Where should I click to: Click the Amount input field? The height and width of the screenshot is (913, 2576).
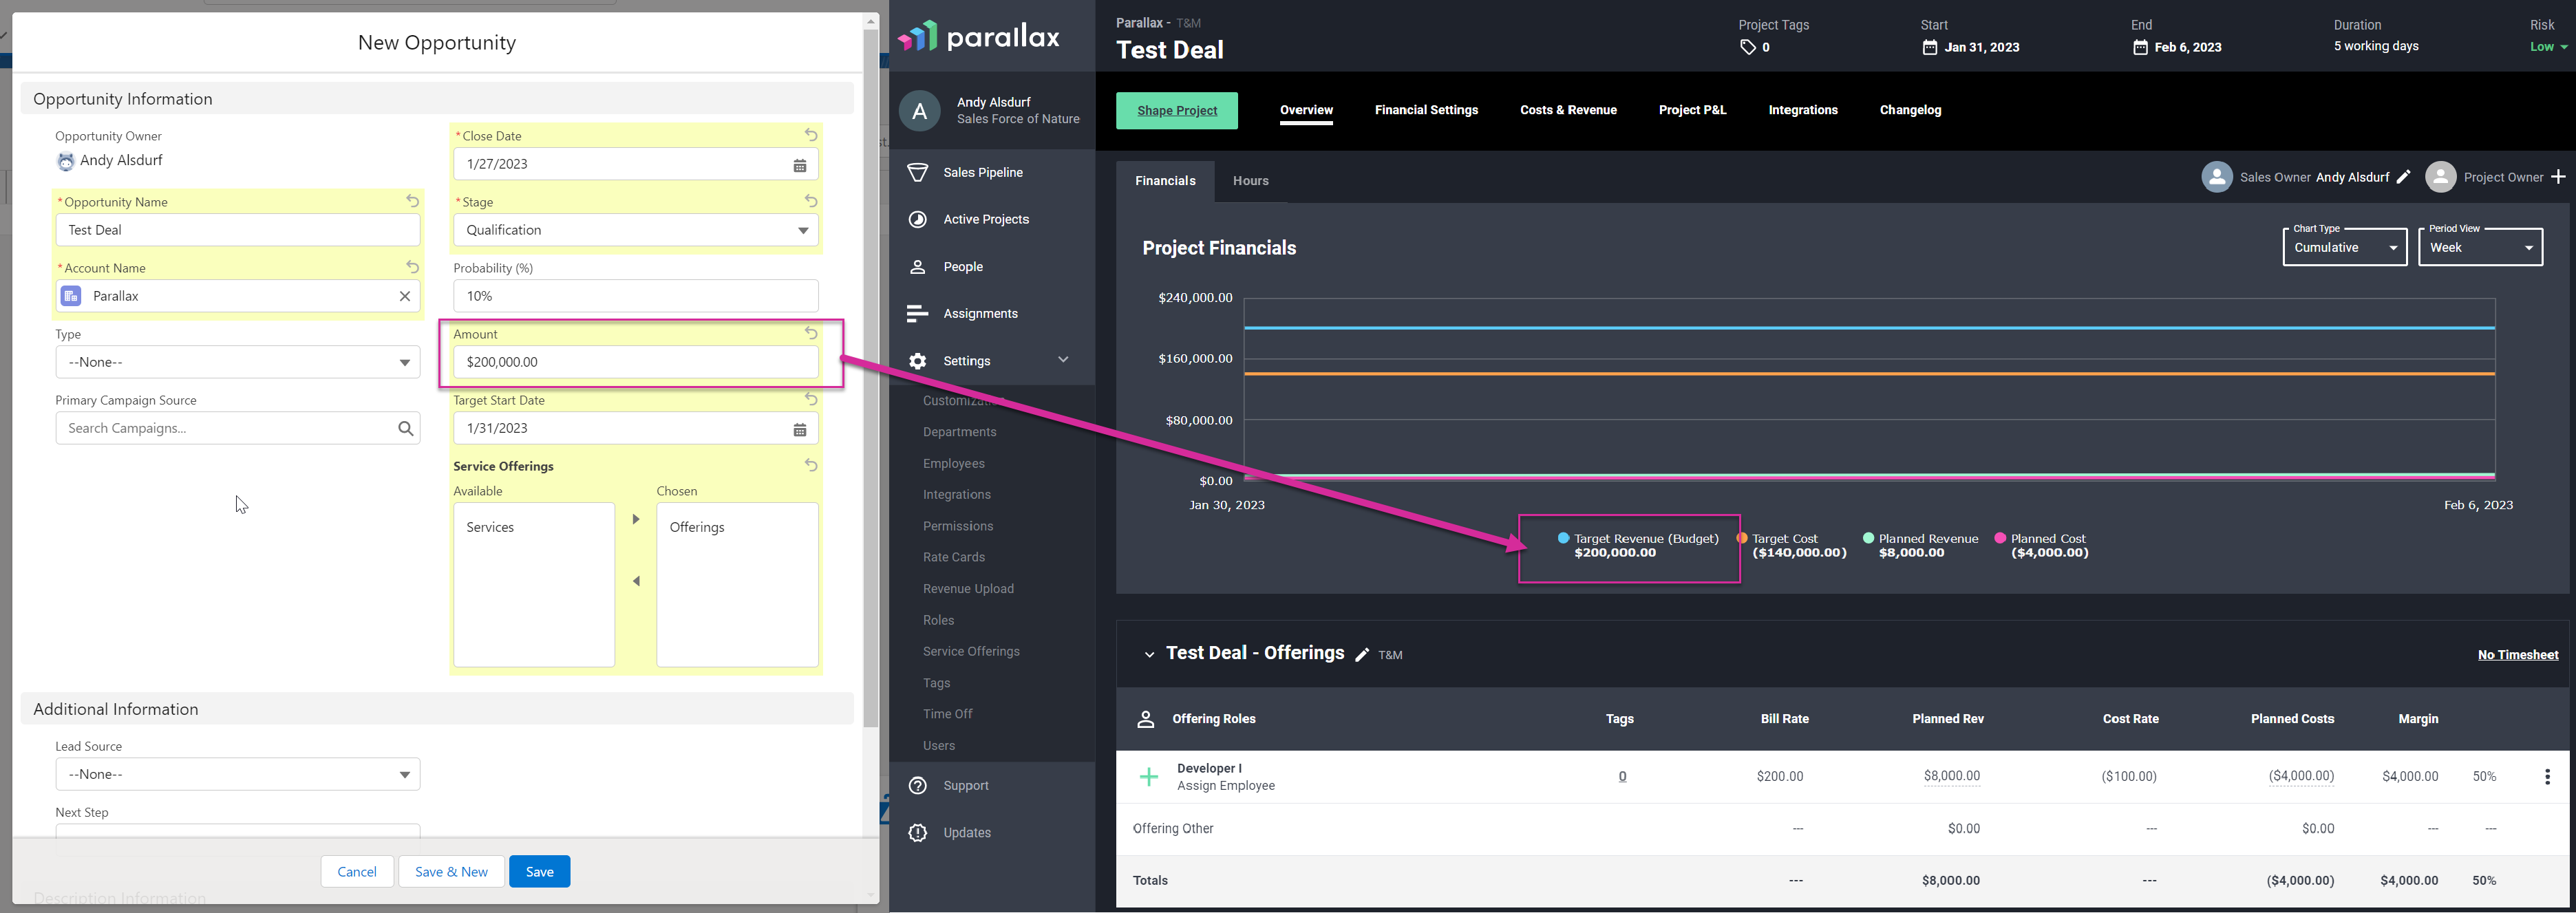[x=636, y=362]
